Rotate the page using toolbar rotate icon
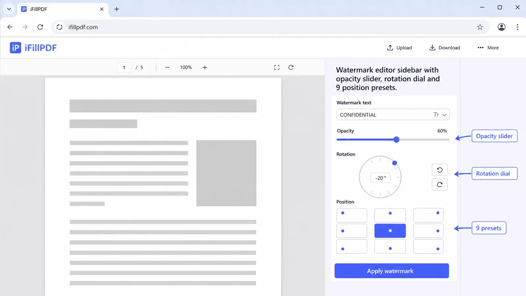The width and height of the screenshot is (526, 296). coord(291,67)
